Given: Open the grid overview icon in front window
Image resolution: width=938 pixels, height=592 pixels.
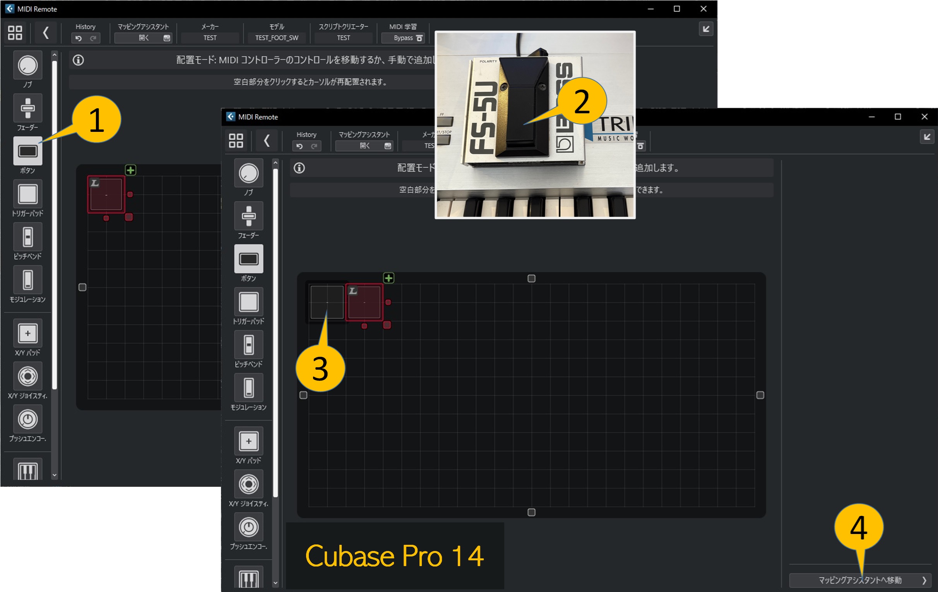Looking at the screenshot, I should [x=236, y=140].
